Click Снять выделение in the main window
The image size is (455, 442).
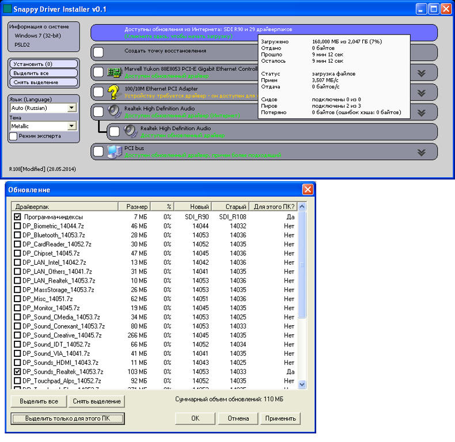[44, 82]
